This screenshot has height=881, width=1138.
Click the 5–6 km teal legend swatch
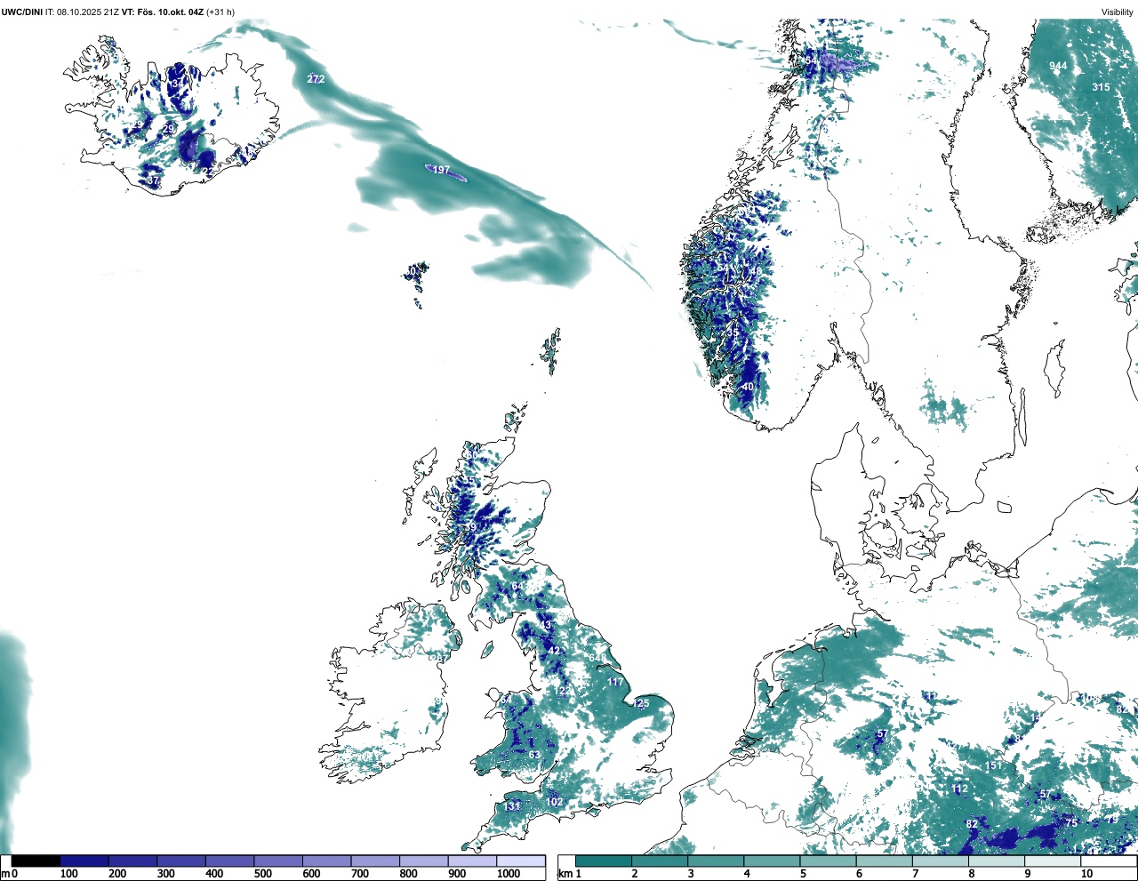(829, 861)
